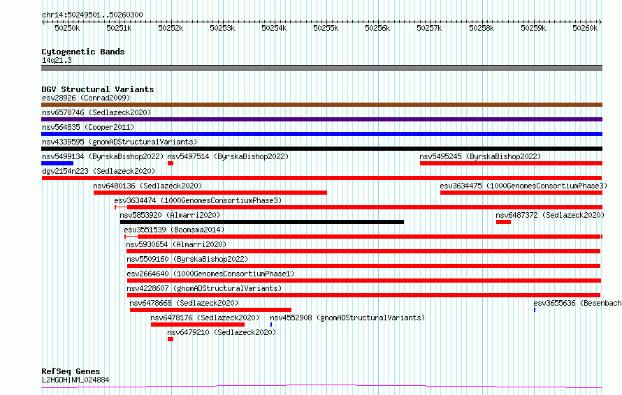Click the dgv2154n223 long red bar
Screen dimensions: 622x395
click(x=321, y=178)
